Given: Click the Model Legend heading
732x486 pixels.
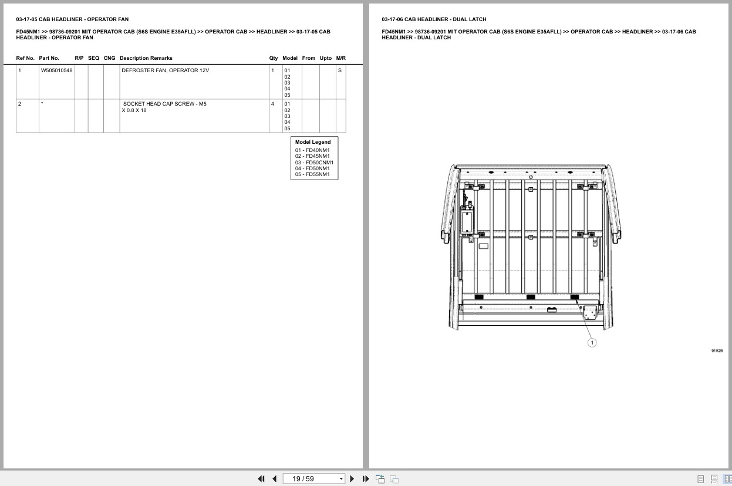Looking at the screenshot, I should (x=313, y=142).
